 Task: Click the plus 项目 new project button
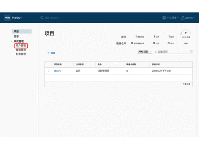51,53
